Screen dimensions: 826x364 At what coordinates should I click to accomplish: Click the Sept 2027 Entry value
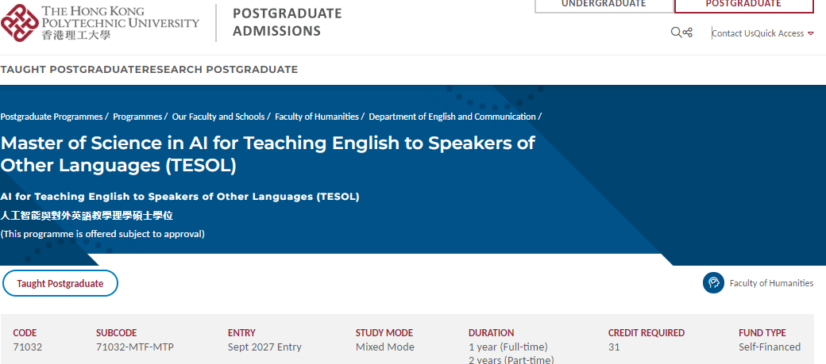264,347
